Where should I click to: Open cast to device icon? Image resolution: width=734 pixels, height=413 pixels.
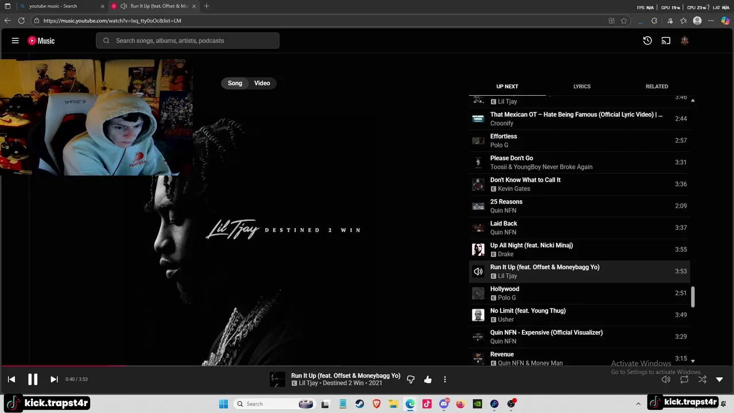point(666,41)
